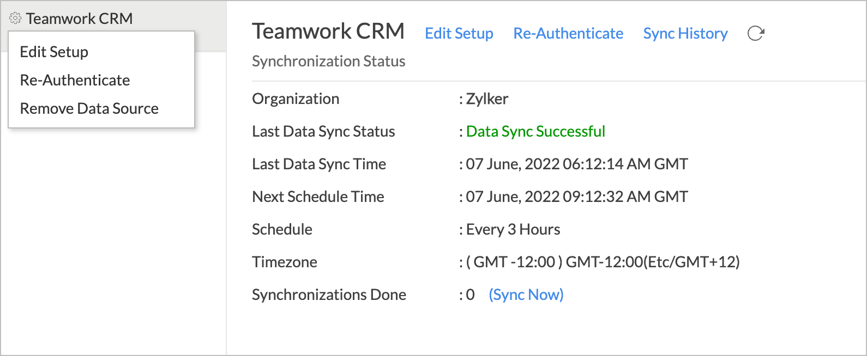Click the Synchronizations Done label
The width and height of the screenshot is (867, 356).
click(329, 294)
